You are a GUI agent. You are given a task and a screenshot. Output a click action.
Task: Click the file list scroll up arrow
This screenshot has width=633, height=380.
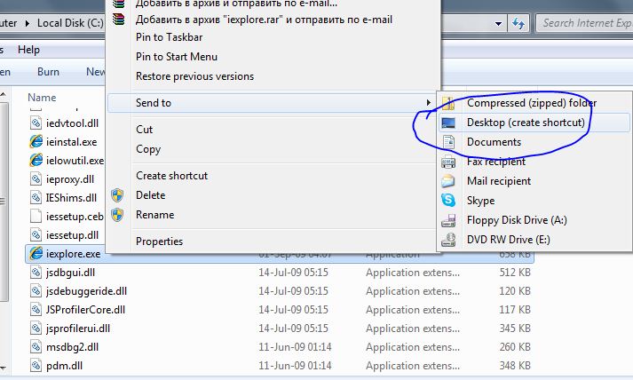4,95
